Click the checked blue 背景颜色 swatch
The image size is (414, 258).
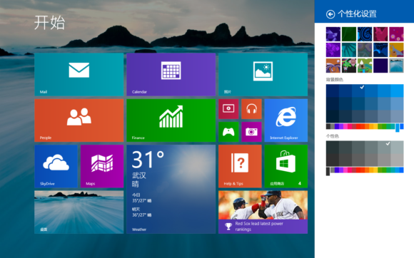click(358, 91)
